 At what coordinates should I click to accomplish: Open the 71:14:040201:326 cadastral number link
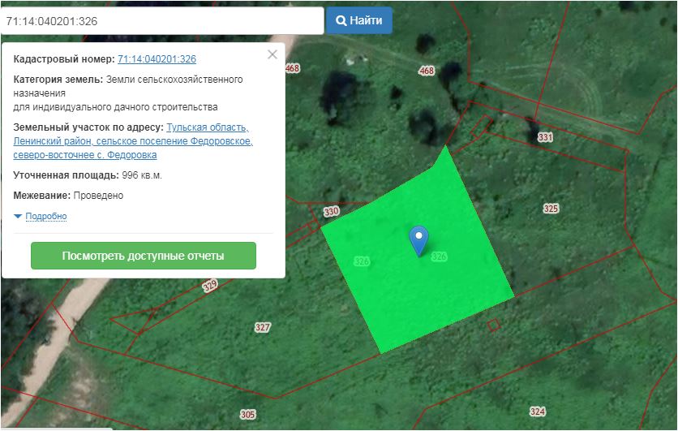pos(157,59)
